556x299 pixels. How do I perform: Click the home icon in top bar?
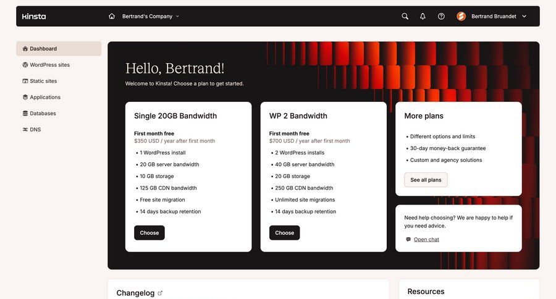[x=112, y=17]
